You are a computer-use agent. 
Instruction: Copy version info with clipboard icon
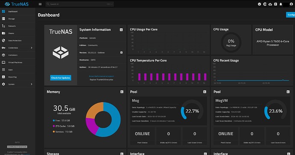[x=121, y=53]
